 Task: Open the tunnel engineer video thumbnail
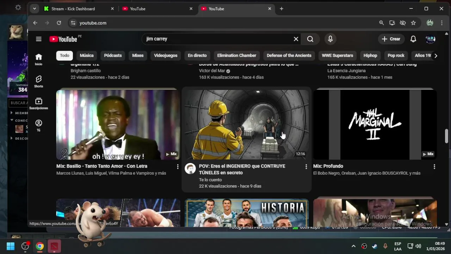point(247,125)
